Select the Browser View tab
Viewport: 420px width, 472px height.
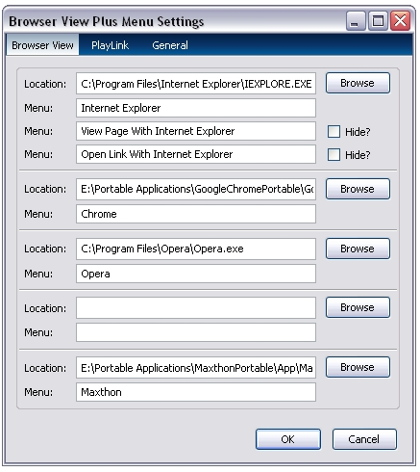click(x=42, y=45)
